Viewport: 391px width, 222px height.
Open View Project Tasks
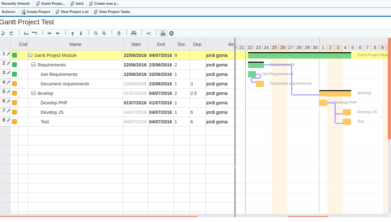point(112,12)
